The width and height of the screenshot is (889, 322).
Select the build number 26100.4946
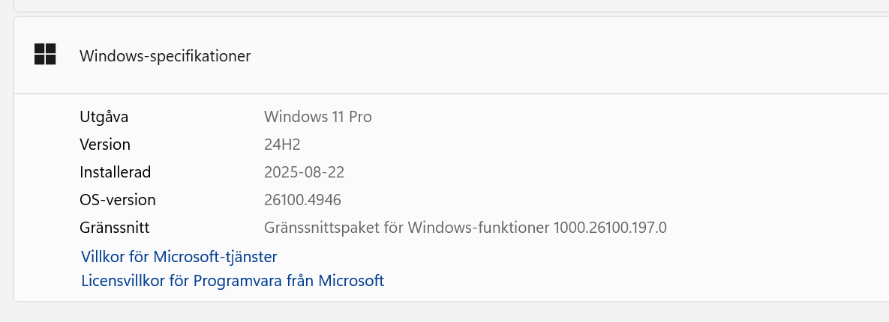point(303,200)
